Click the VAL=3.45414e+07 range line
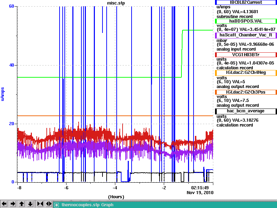Viewport: 277px width, 208px height. coord(246,29)
